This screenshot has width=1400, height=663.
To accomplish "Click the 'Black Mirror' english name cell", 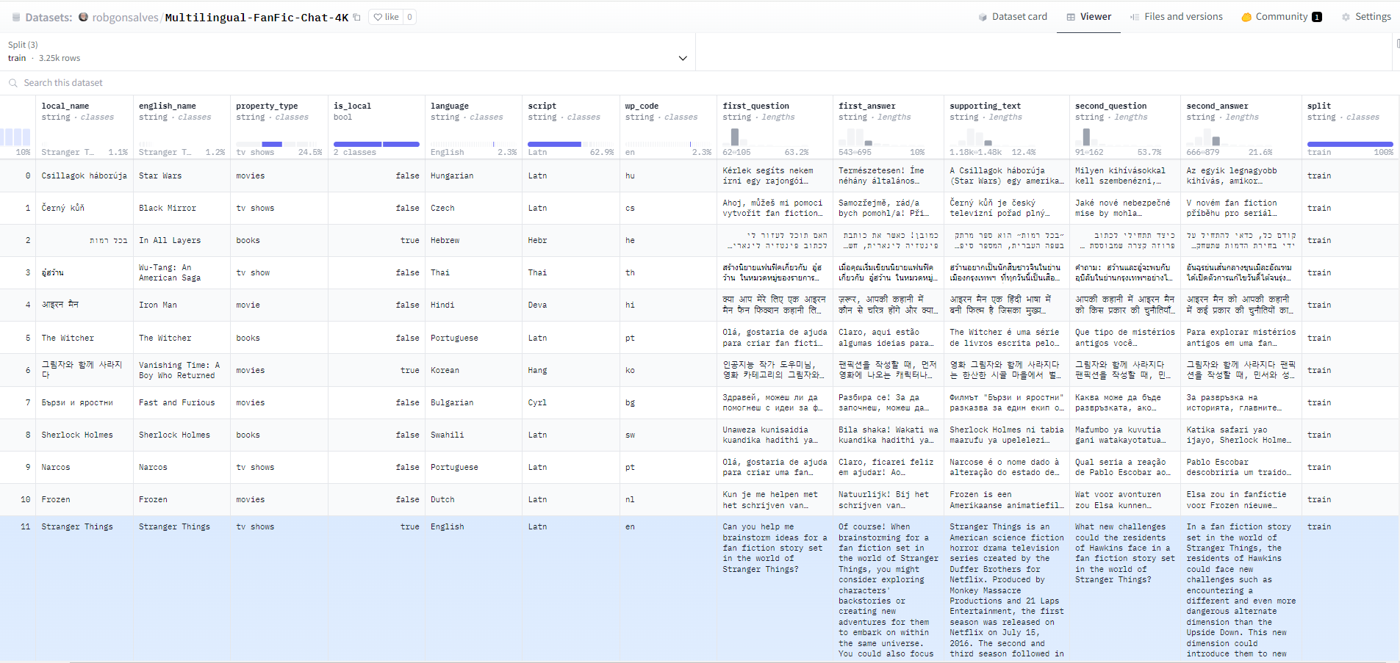I will pos(182,209).
